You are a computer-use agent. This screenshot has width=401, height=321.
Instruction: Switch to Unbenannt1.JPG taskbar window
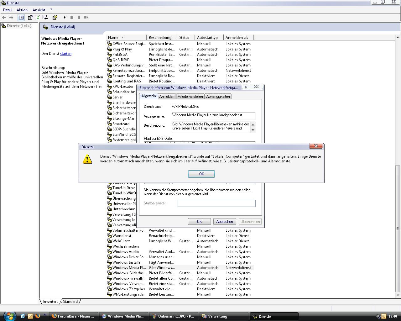pyautogui.click(x=174, y=316)
